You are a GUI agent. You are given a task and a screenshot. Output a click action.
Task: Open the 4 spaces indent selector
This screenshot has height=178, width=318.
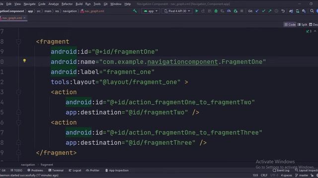pyautogui.click(x=286, y=175)
